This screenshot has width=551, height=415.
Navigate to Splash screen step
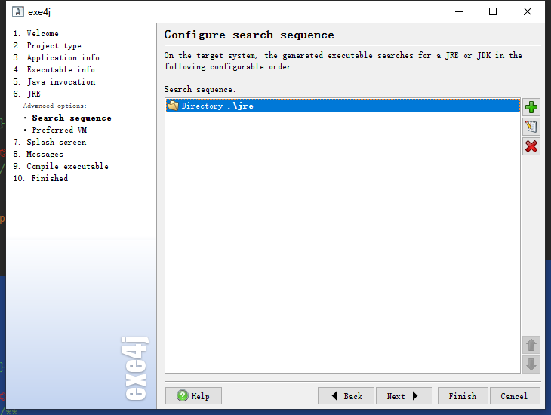tap(56, 142)
